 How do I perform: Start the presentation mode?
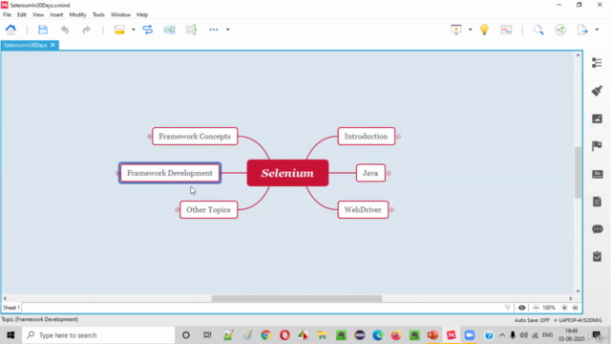[456, 30]
